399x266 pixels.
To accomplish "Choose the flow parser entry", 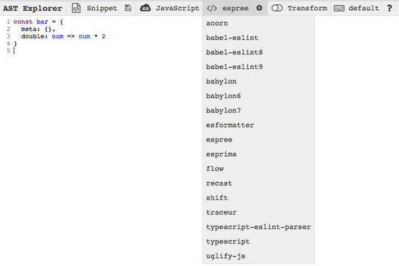I will 258,169.
